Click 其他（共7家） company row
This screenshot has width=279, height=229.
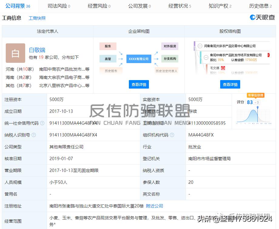click(48, 86)
